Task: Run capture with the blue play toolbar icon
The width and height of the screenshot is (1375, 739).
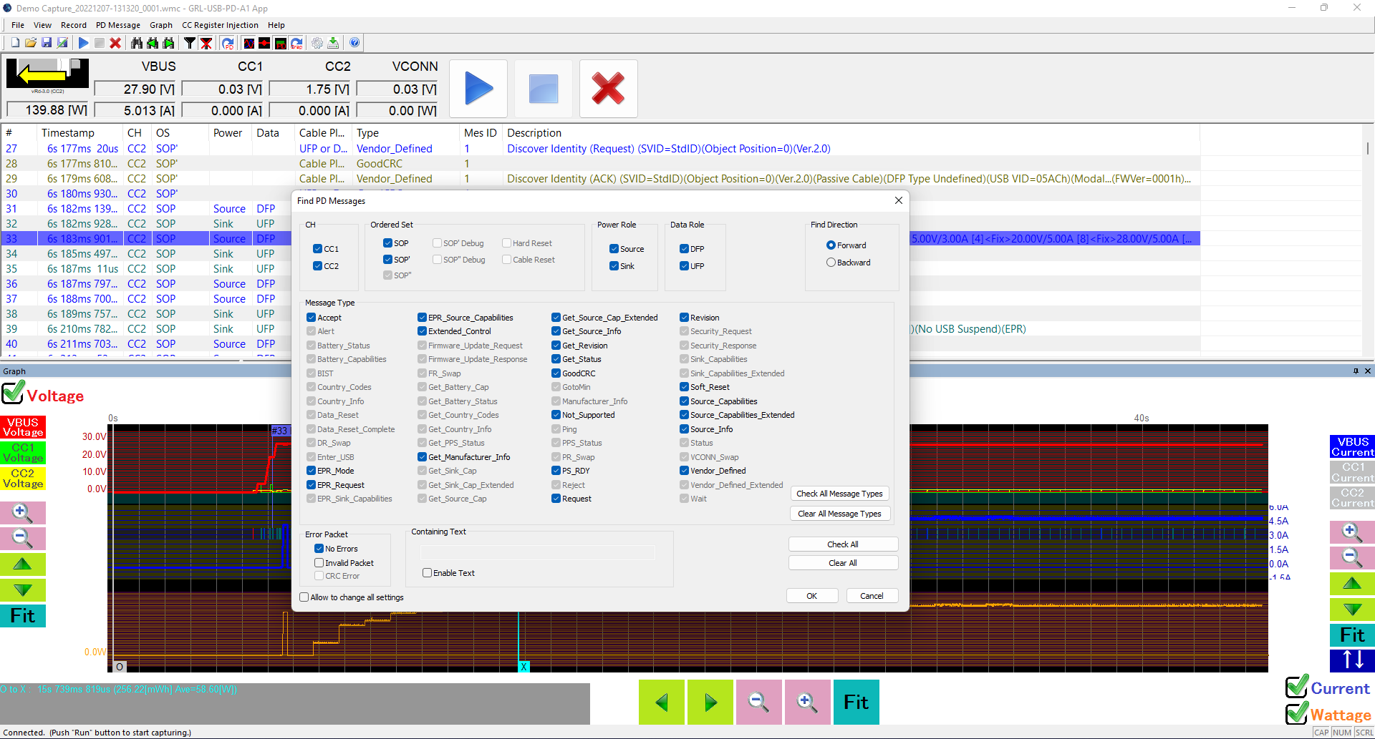Action: pyautogui.click(x=83, y=43)
